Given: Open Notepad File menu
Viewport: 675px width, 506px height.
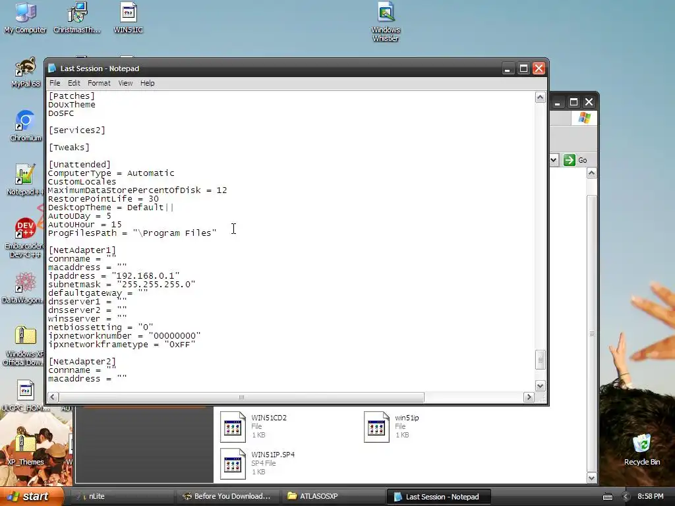Looking at the screenshot, I should (x=55, y=83).
